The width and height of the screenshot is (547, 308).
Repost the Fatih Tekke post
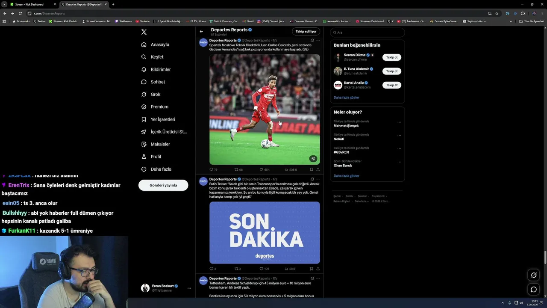(x=238, y=269)
